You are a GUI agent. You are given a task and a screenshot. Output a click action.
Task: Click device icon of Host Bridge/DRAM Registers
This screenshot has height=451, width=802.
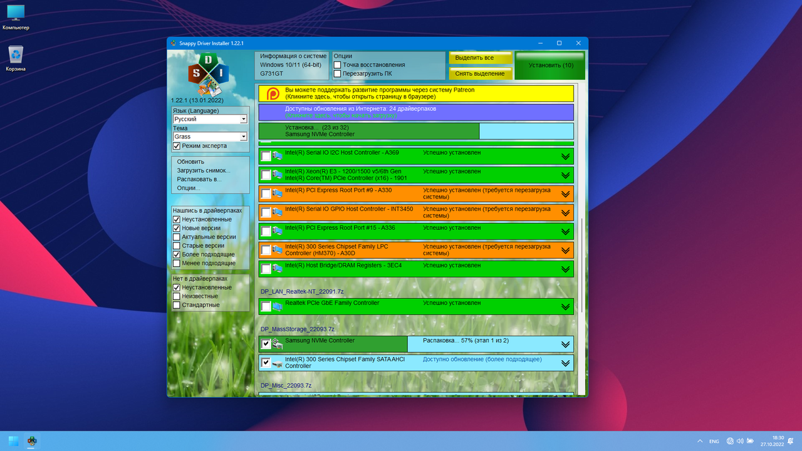(x=277, y=269)
